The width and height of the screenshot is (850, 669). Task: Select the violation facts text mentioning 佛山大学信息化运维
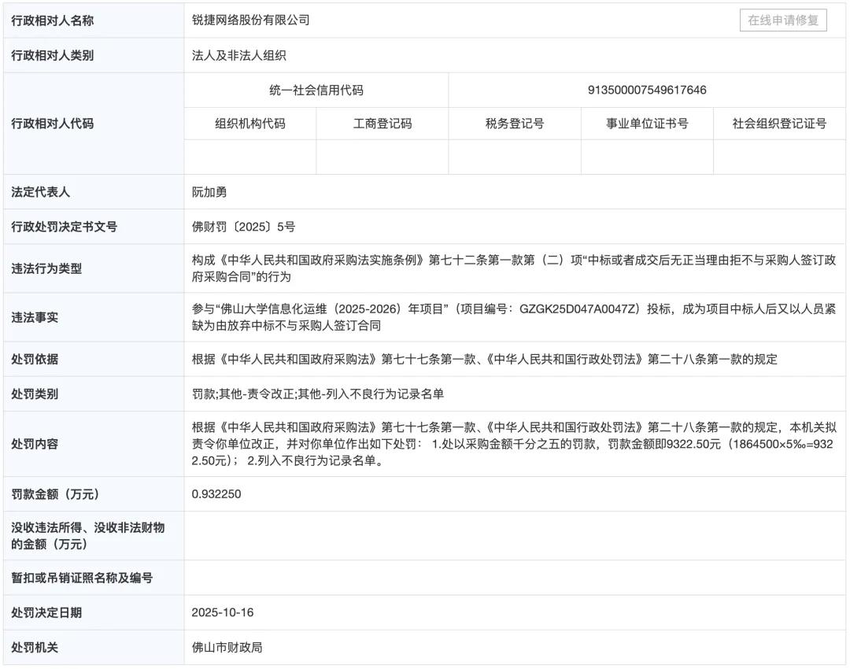point(514,317)
